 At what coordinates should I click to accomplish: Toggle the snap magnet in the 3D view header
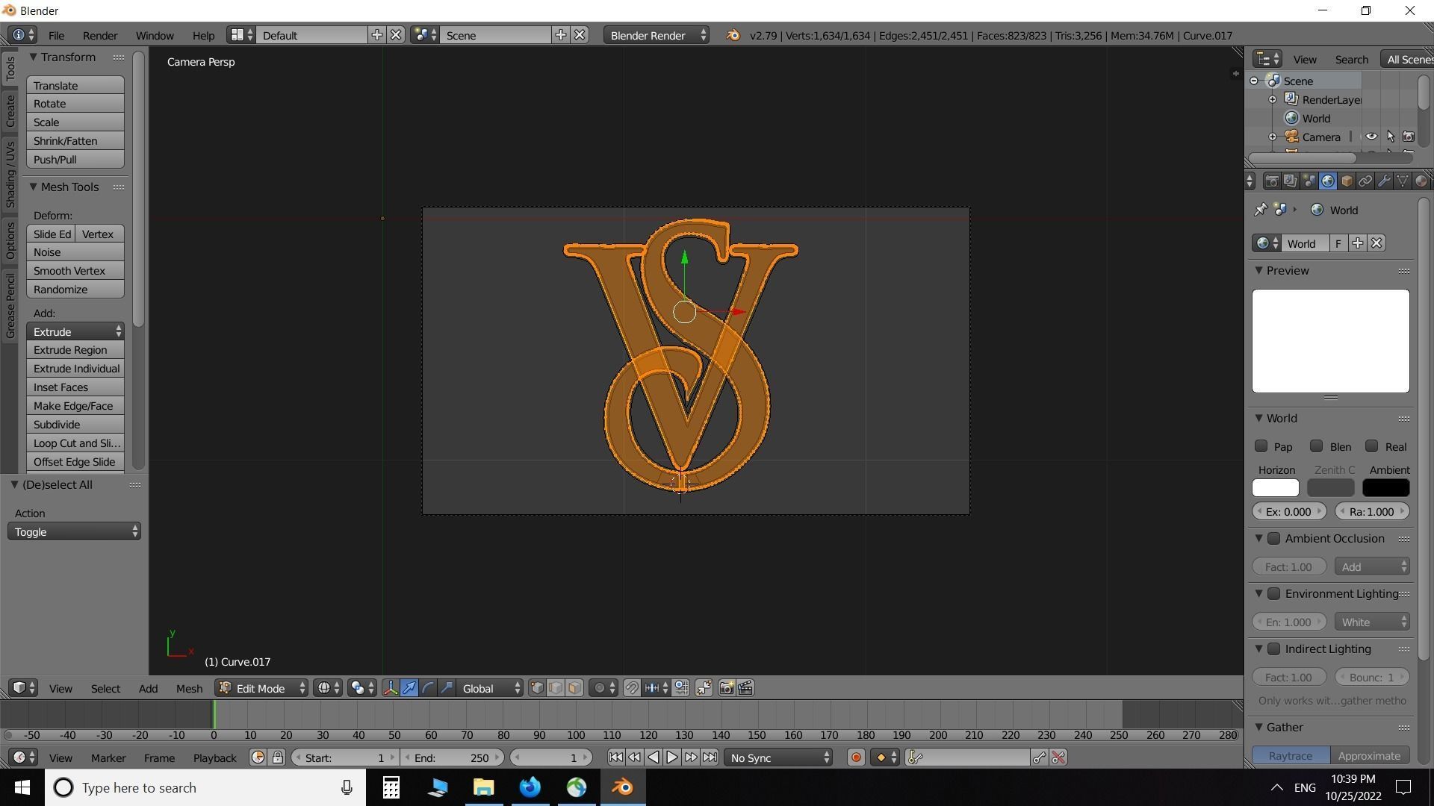[x=632, y=688]
